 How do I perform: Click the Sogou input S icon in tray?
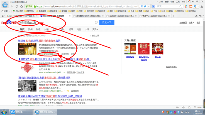click(163, 112)
